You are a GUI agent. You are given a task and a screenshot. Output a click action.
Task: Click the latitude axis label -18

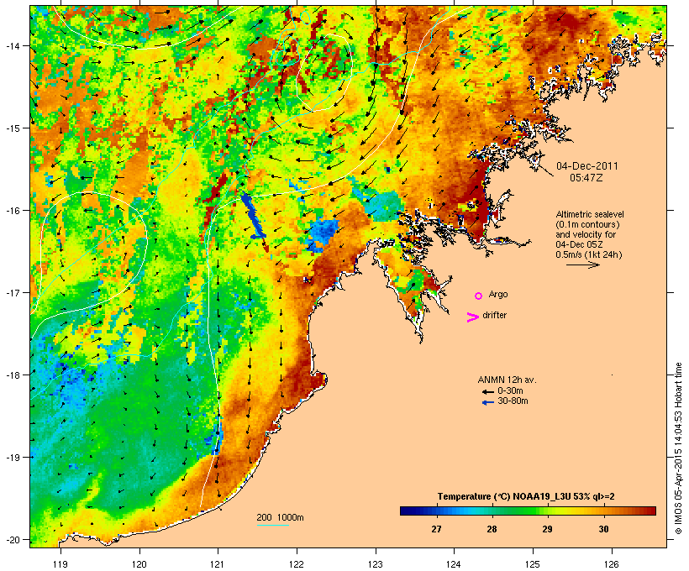tap(12, 375)
